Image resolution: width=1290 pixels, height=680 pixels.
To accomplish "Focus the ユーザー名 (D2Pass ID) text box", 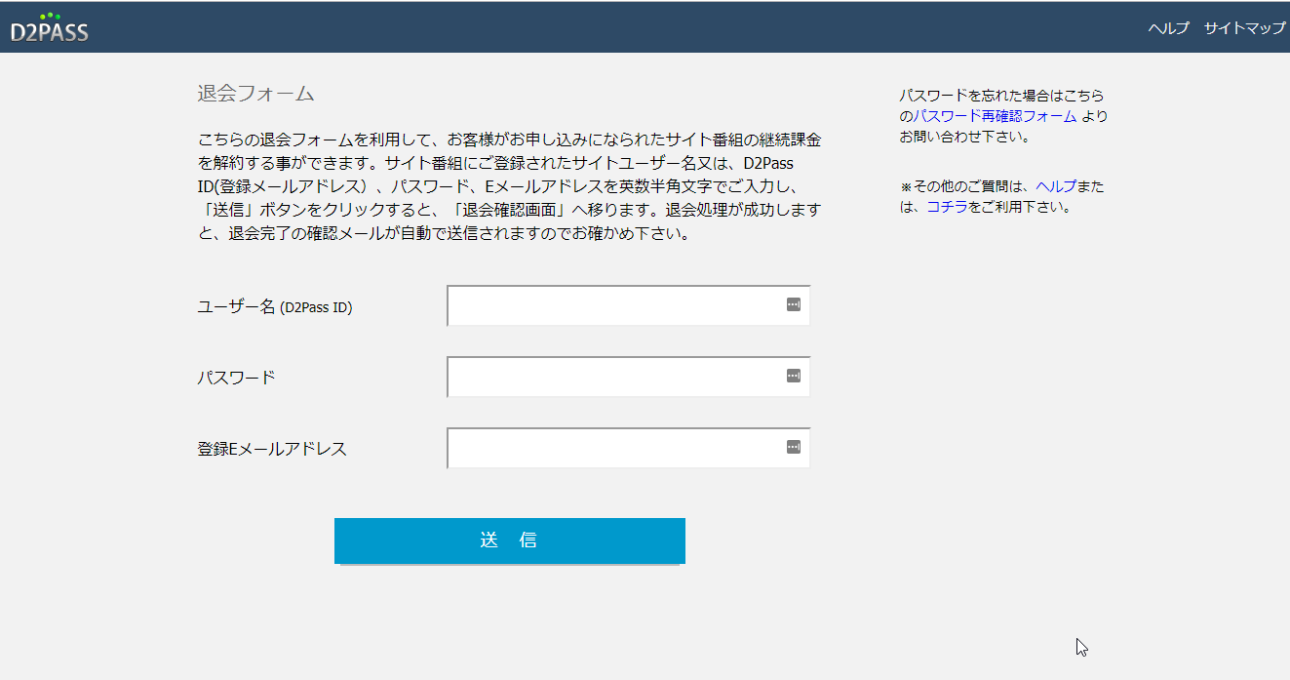I will point(614,305).
